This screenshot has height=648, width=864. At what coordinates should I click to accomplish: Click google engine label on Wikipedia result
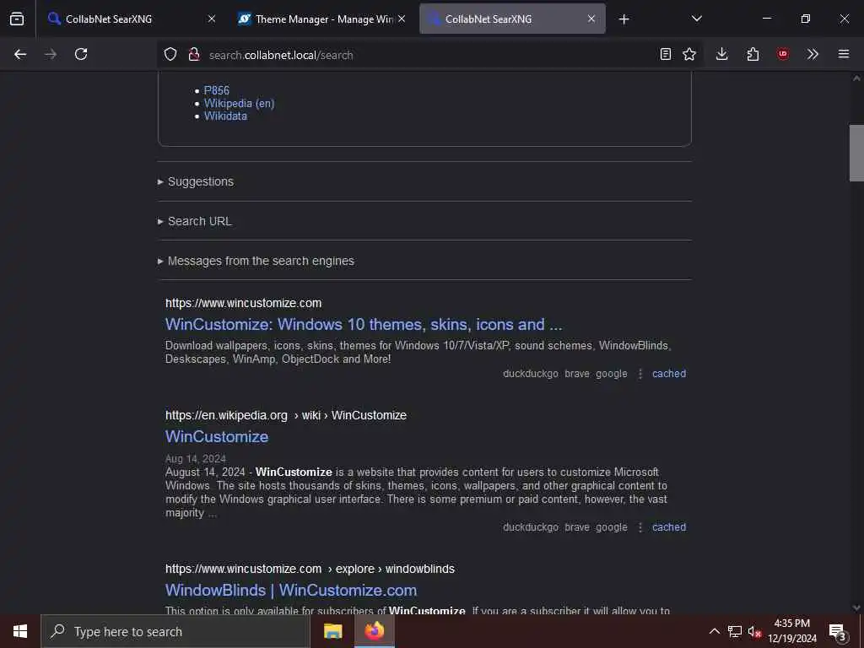point(612,527)
